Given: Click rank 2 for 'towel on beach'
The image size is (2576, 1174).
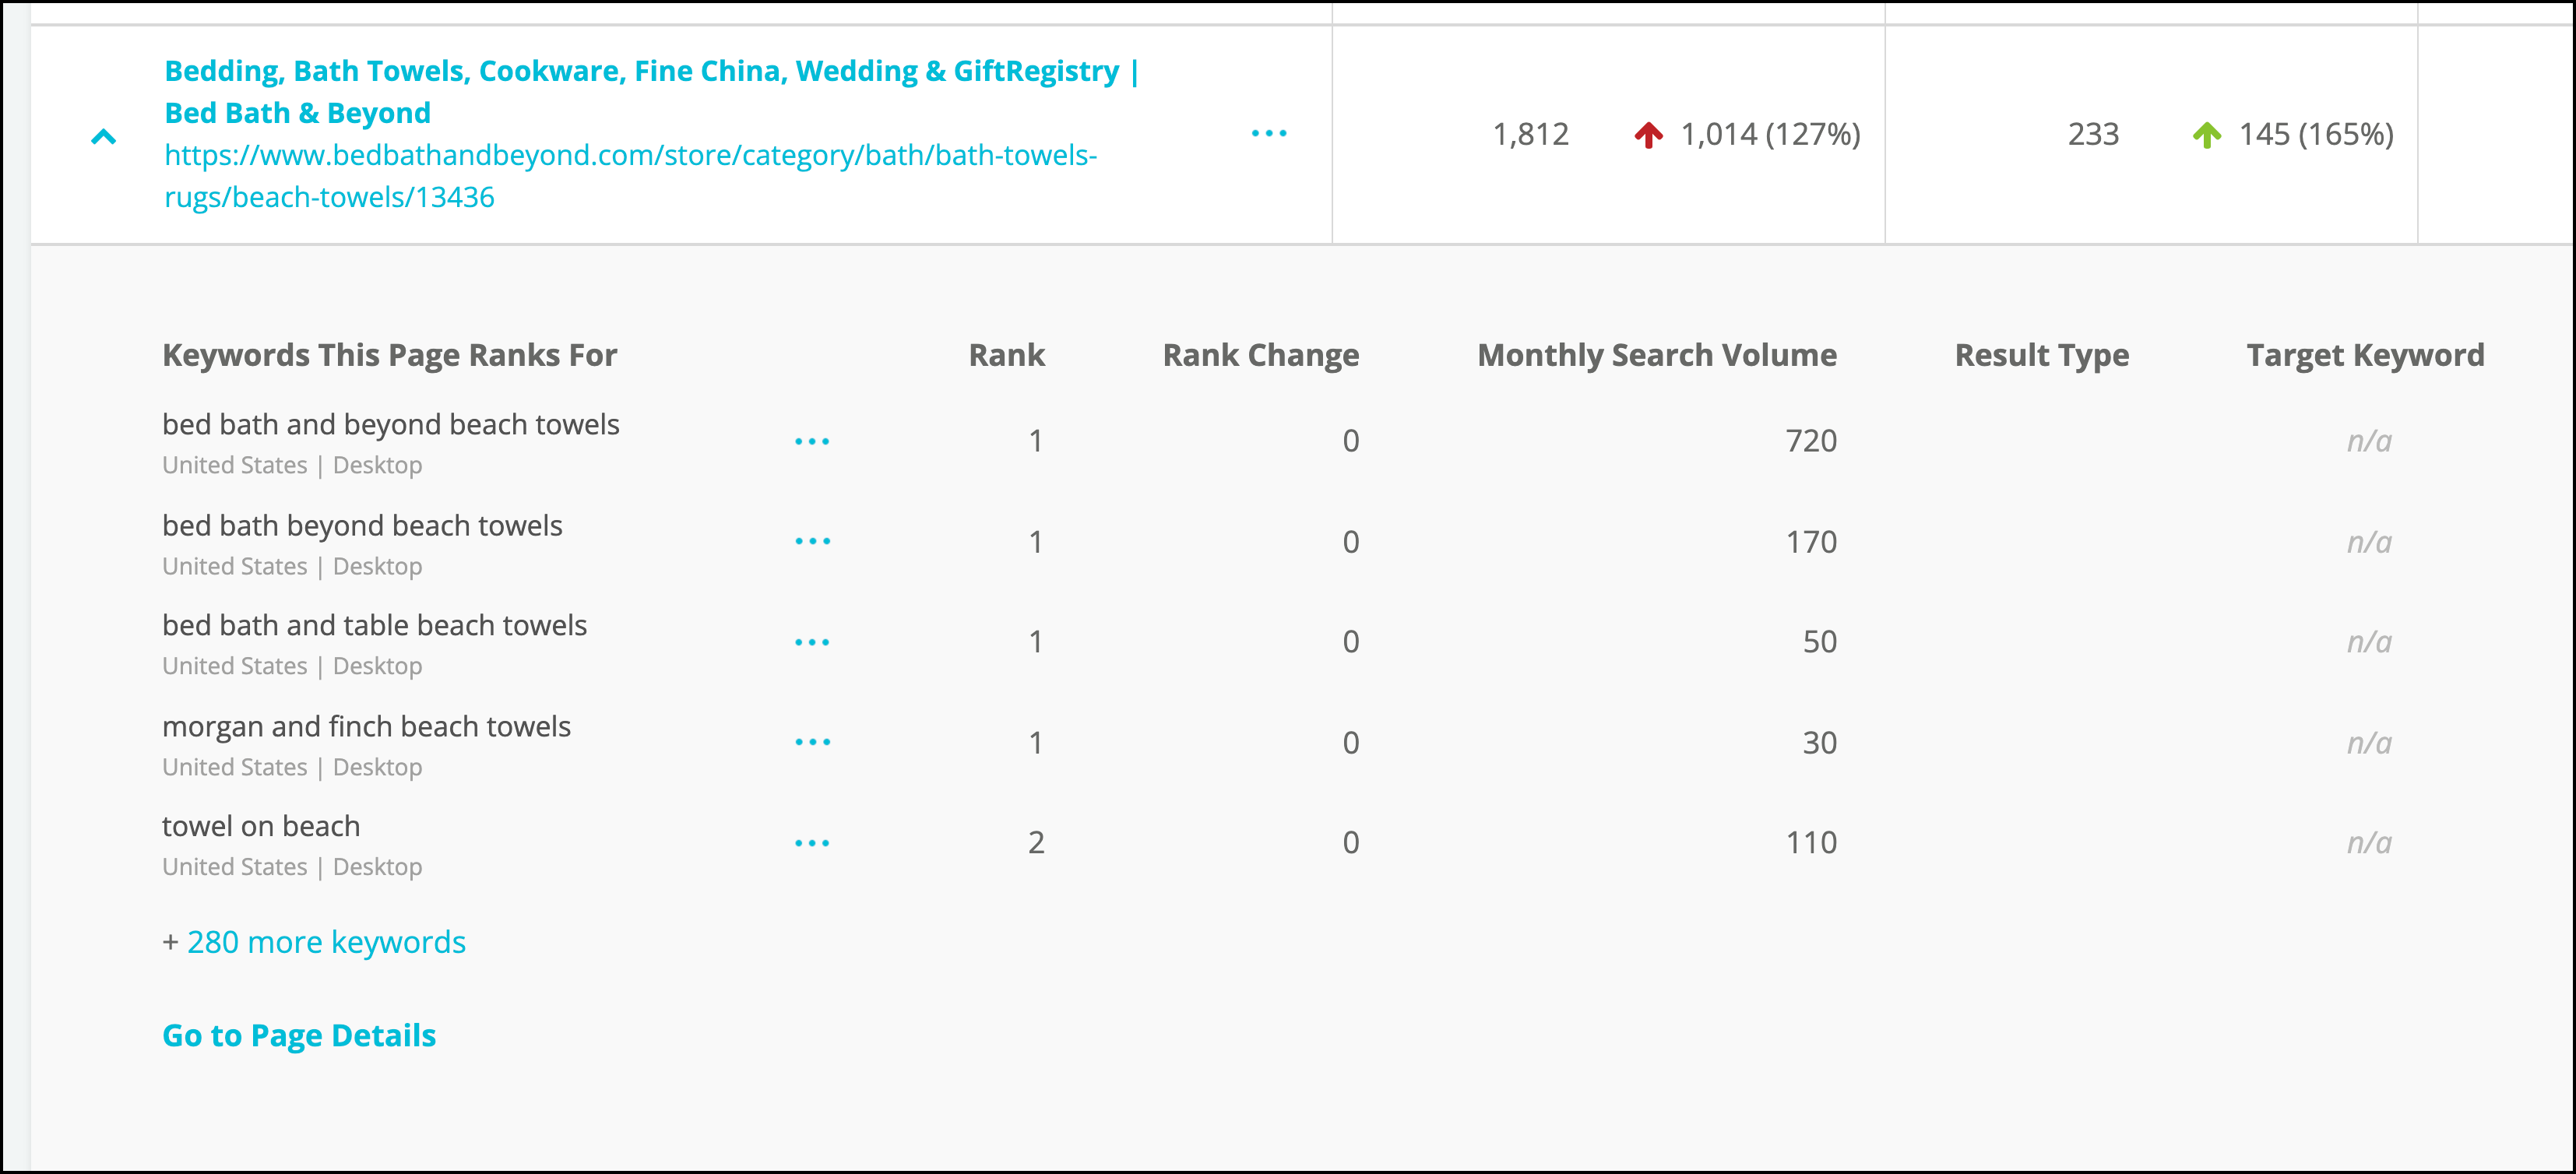Looking at the screenshot, I should click(1036, 842).
